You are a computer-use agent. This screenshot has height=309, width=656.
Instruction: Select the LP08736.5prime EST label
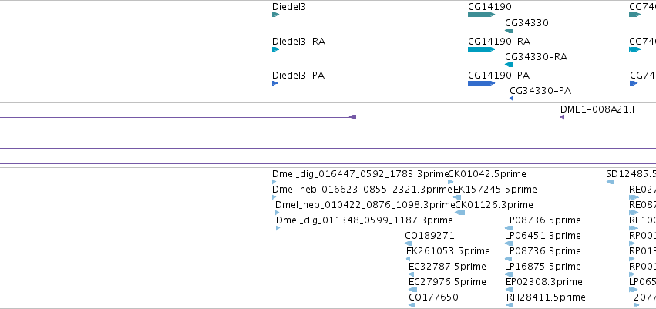click(x=543, y=220)
